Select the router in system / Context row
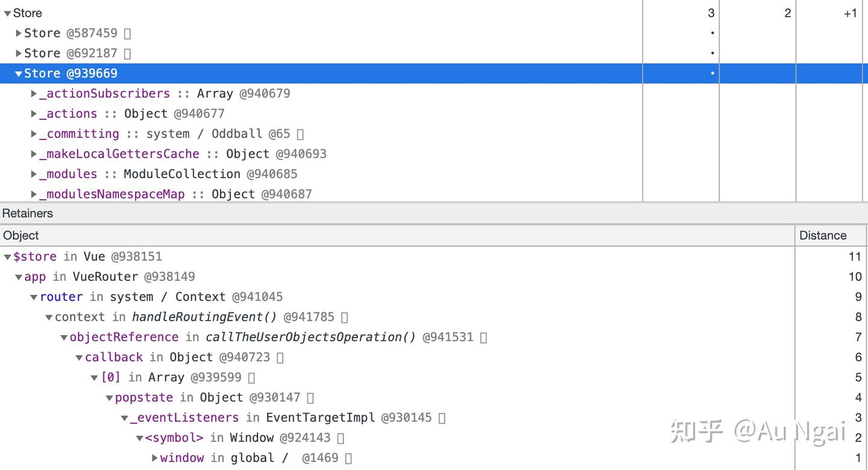 [x=398, y=297]
